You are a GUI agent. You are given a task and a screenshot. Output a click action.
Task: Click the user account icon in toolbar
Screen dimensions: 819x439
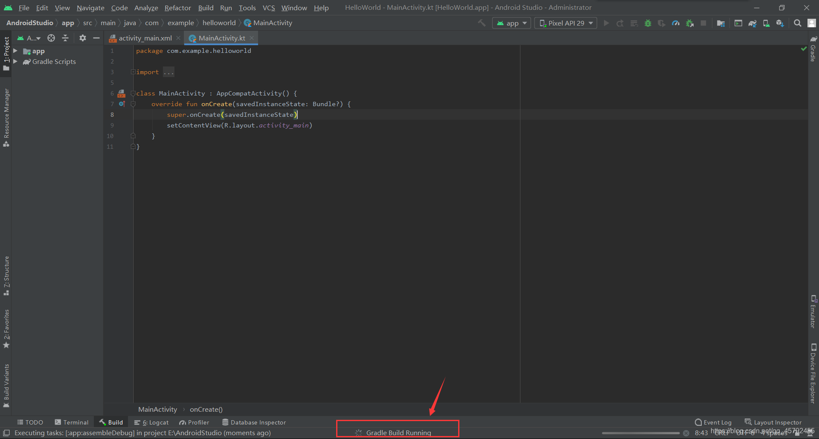[812, 23]
